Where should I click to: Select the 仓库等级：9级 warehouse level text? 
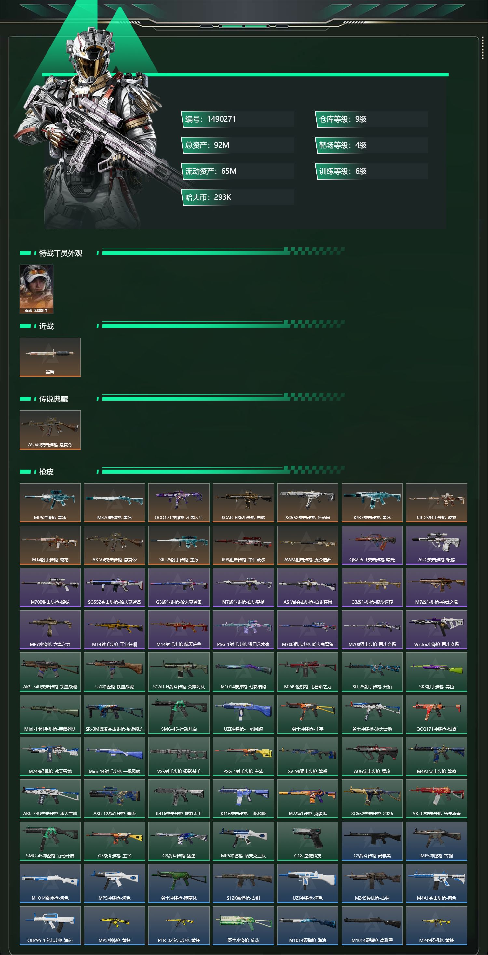(343, 119)
